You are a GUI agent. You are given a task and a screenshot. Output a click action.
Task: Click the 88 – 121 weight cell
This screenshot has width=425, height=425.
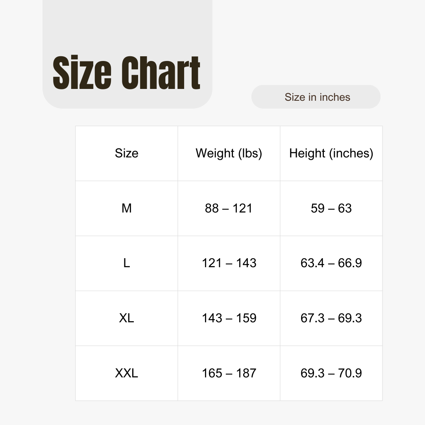point(229,209)
